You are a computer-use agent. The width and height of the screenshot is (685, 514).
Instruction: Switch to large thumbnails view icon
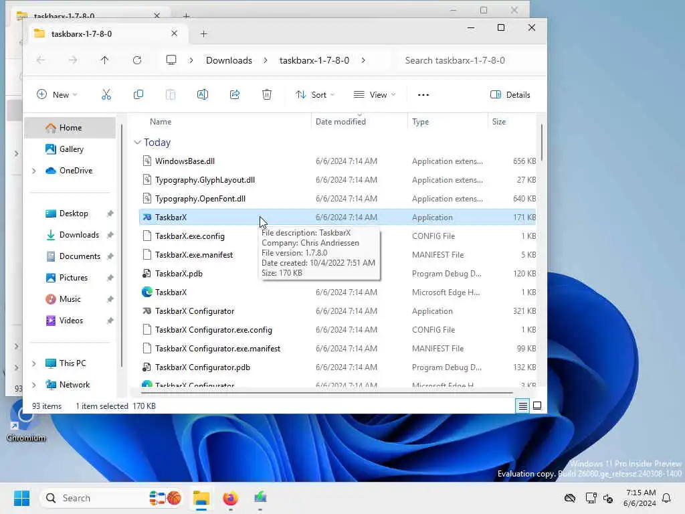click(537, 406)
